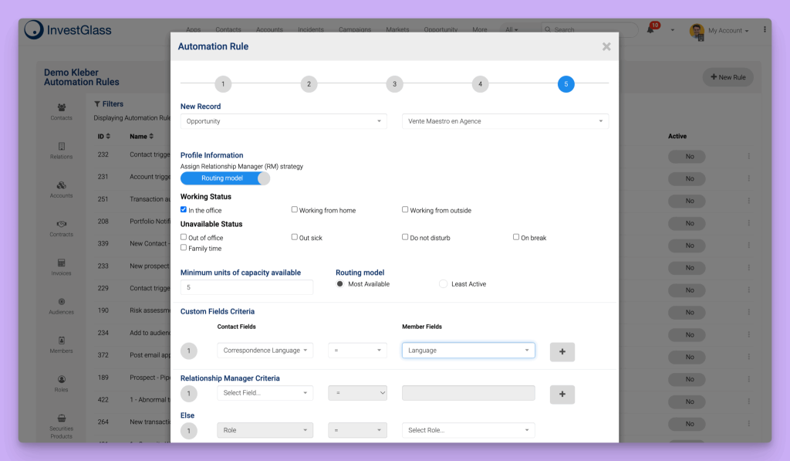Screen dimensions: 790x461
Task: Check the Working from home checkbox
Action: coord(294,209)
